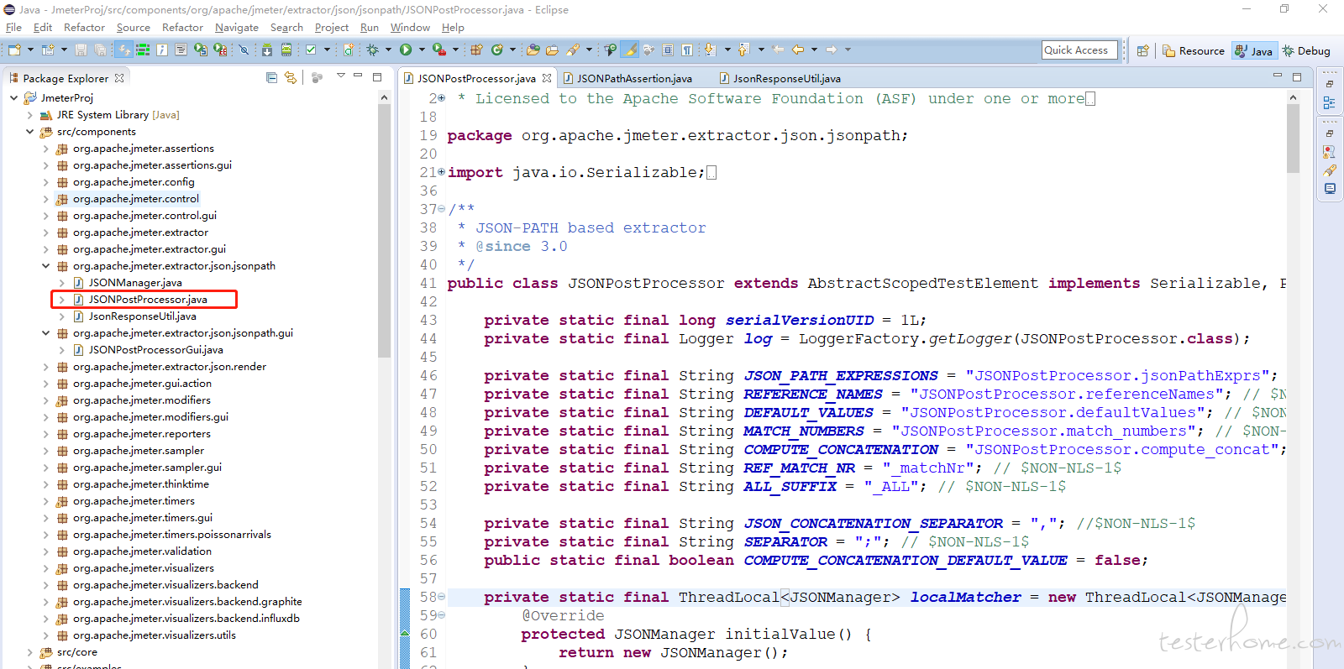Expand the src/core folder
This screenshot has width=1344, height=669.
(x=30, y=652)
